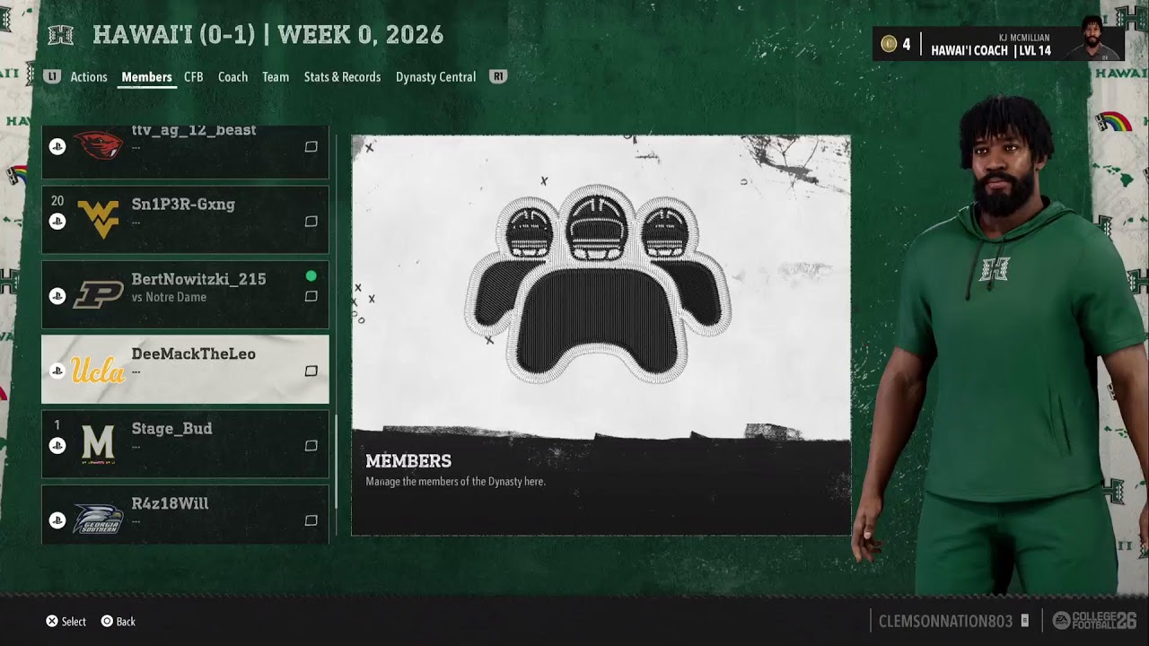Screen dimensions: 1149x646
Task: Click the PlayStation icon in R4z18Will row
Action: coord(57,519)
